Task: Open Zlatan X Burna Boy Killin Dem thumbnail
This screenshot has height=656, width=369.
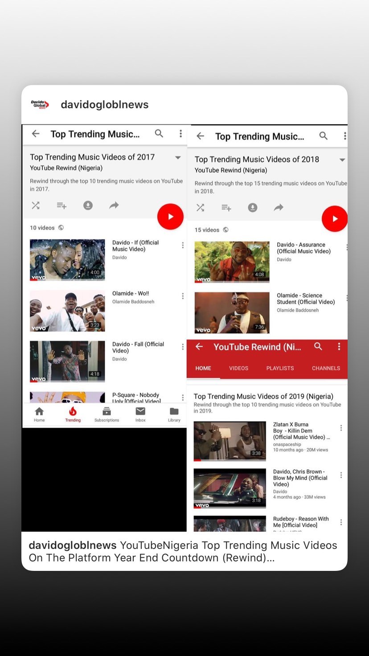Action: click(230, 441)
